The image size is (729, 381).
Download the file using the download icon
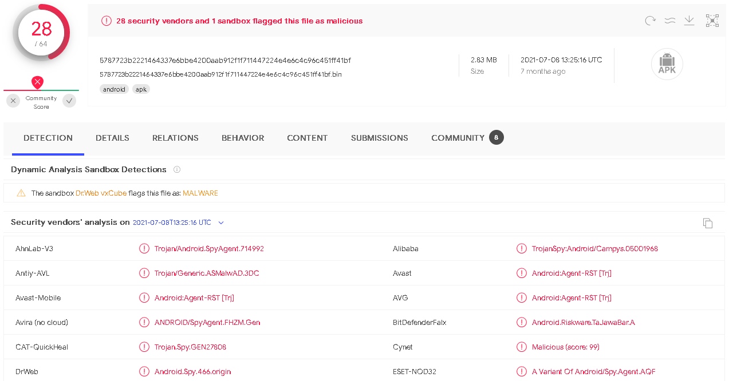[x=689, y=21]
